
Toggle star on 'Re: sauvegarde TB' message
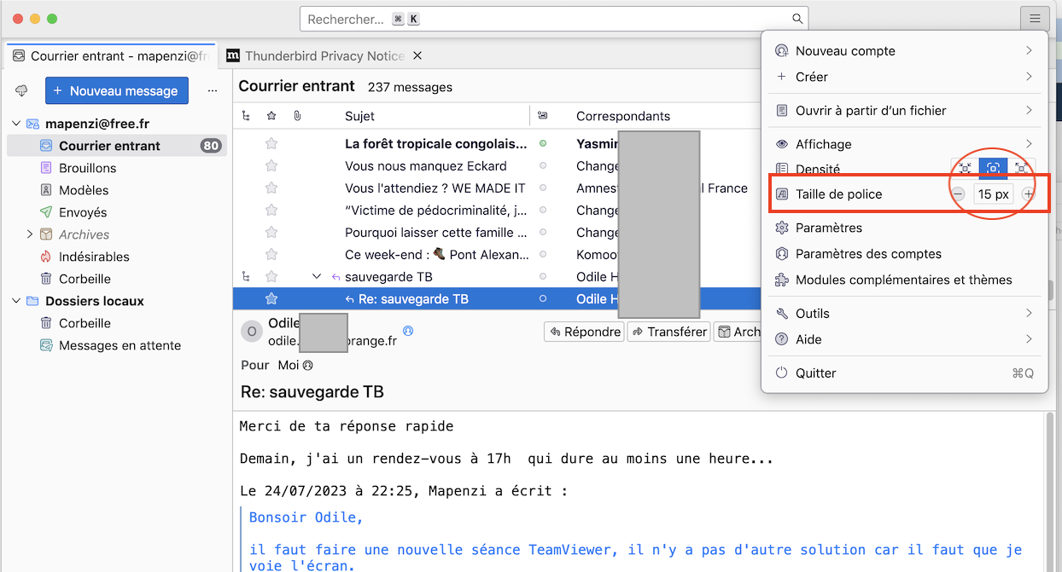pos(271,299)
